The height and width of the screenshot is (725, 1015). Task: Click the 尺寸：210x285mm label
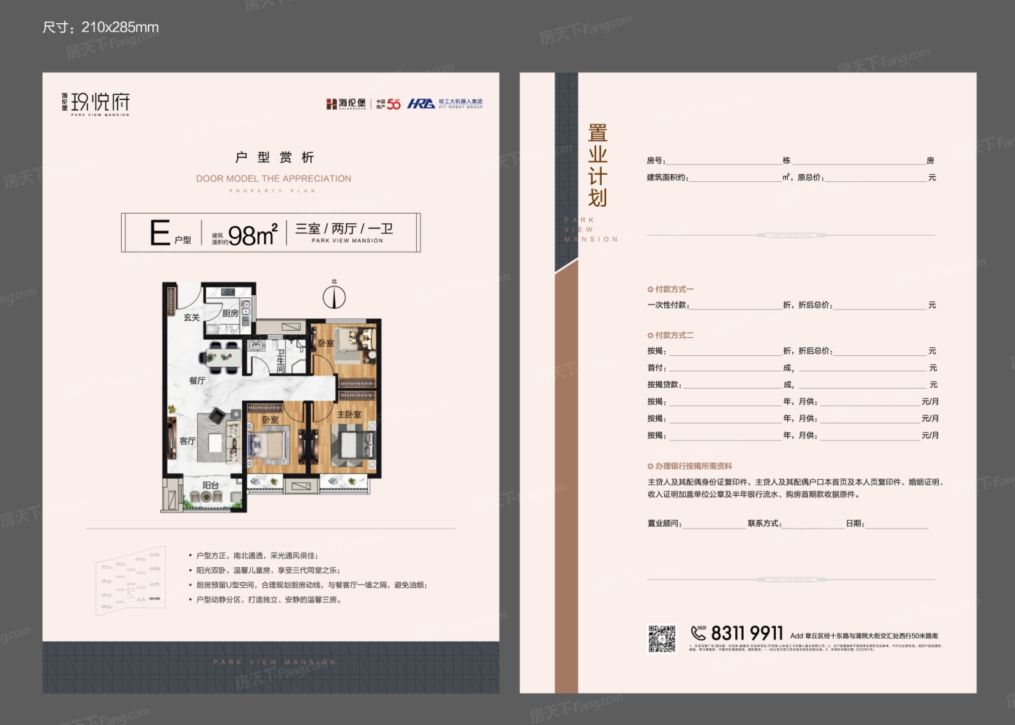101,28
